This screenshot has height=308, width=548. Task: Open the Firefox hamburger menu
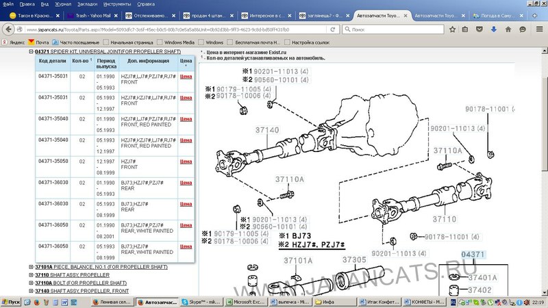[540, 29]
